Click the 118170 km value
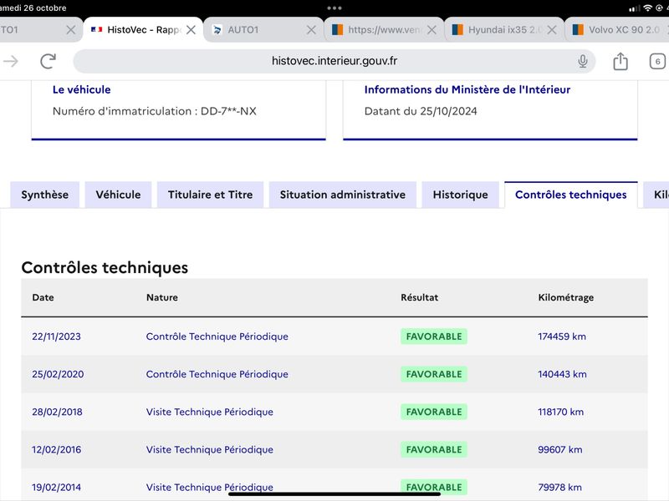The width and height of the screenshot is (669, 501). coord(560,412)
